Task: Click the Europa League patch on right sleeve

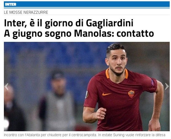Action: (x=87, y=95)
